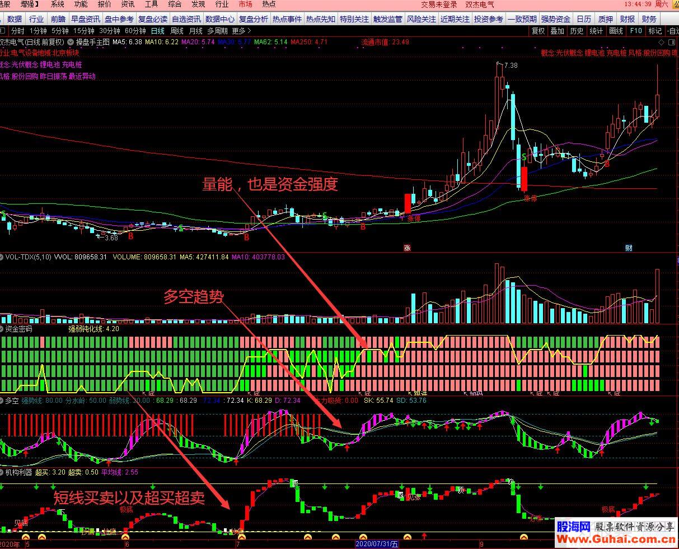Click the 流通市值: 23.49 text
Viewport: 679px width, 549px height.
385,42
